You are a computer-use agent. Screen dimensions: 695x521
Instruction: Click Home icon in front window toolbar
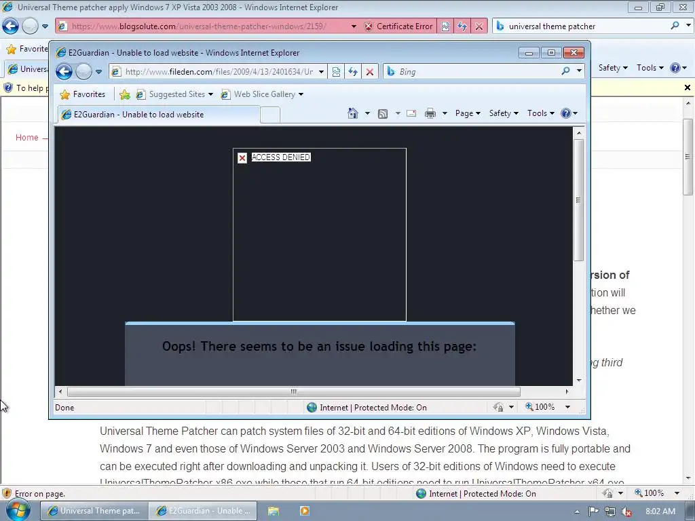coord(353,113)
